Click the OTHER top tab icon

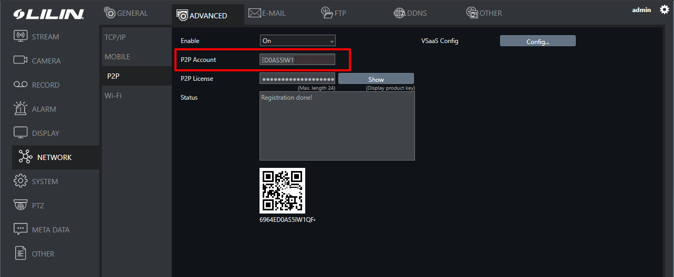click(472, 13)
